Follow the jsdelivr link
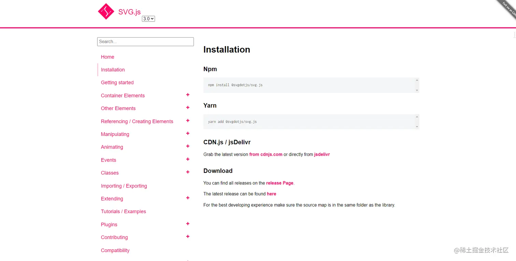 point(322,154)
